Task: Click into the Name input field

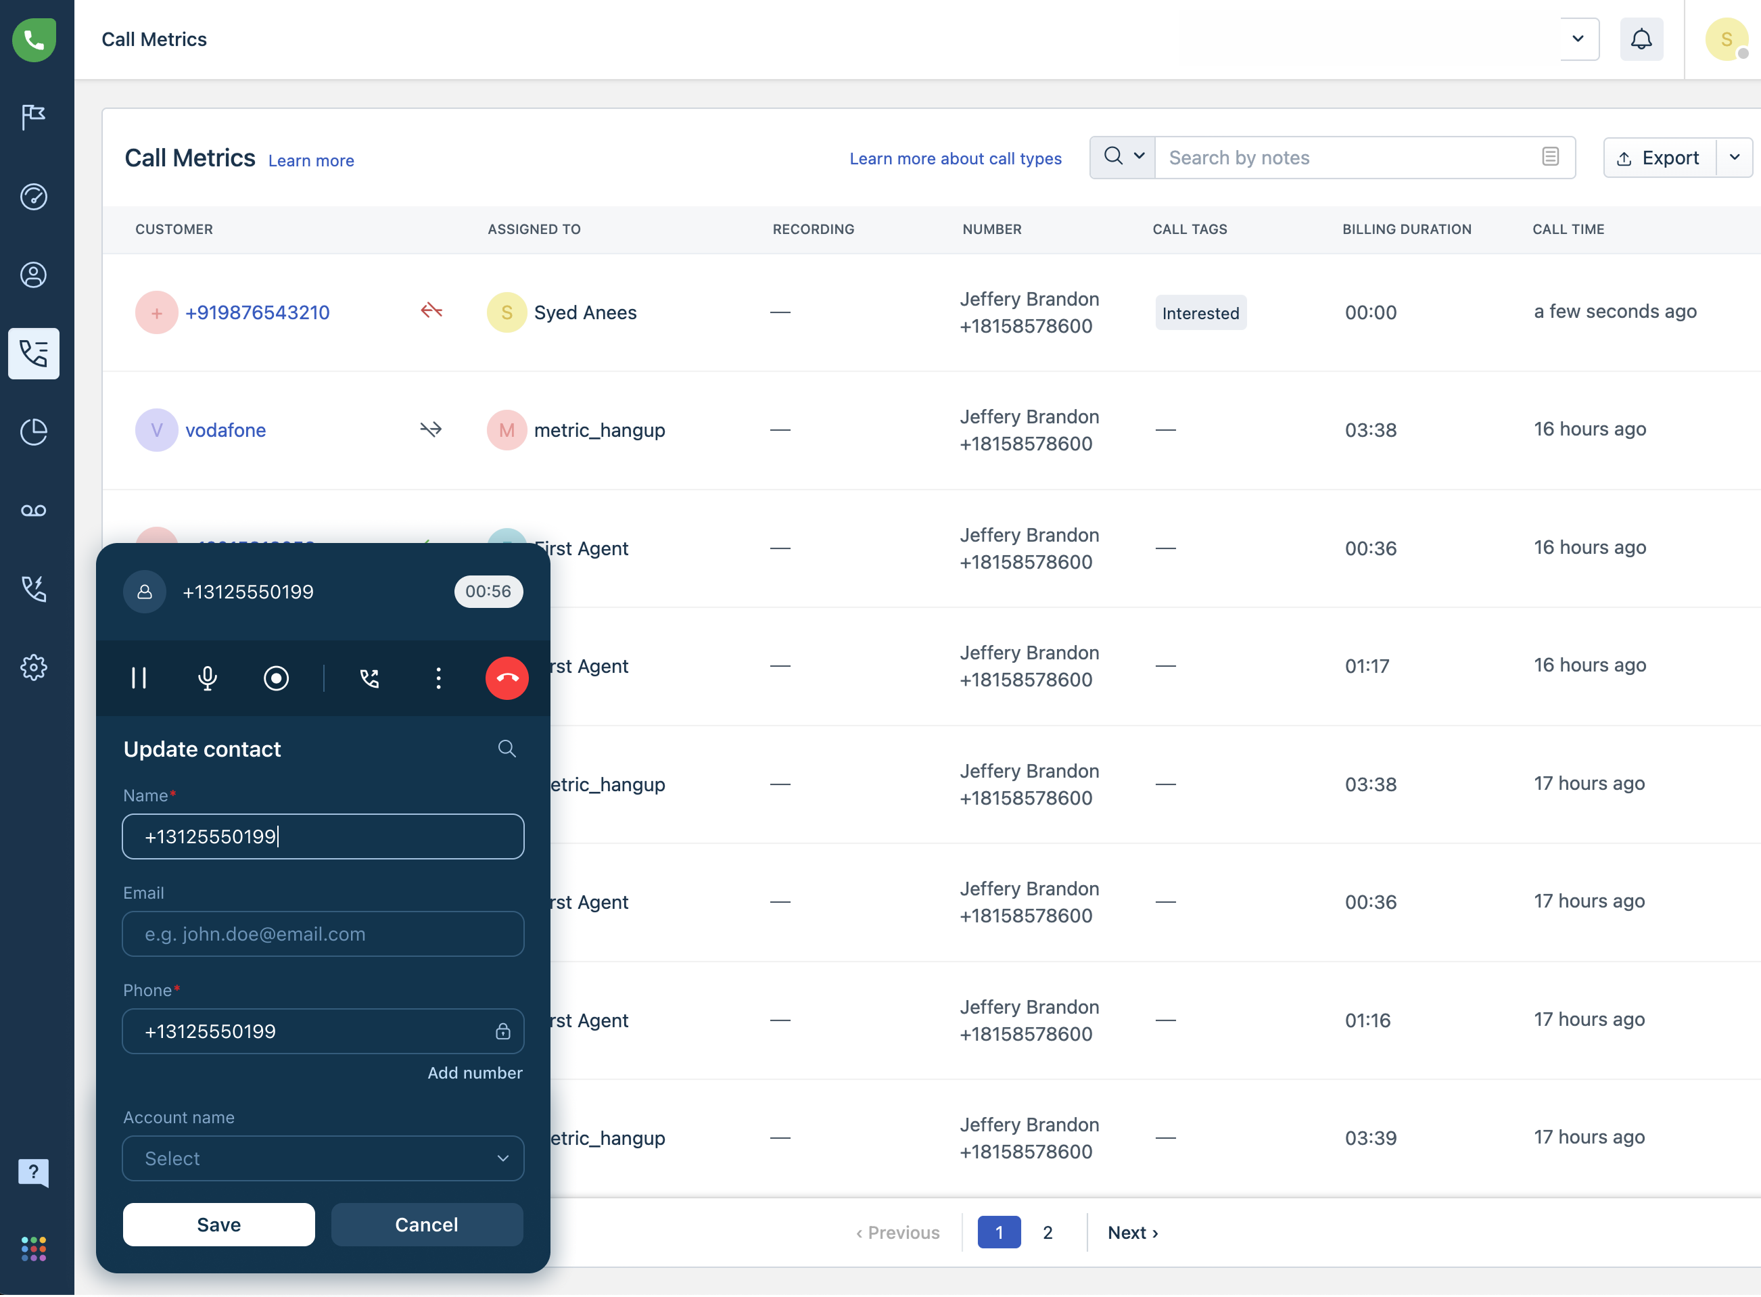Action: click(323, 837)
